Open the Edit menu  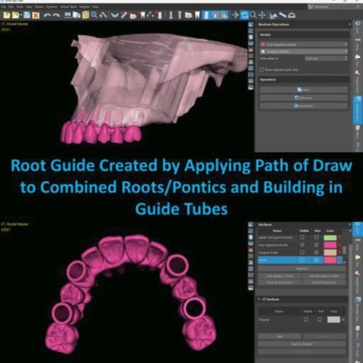point(11,7)
